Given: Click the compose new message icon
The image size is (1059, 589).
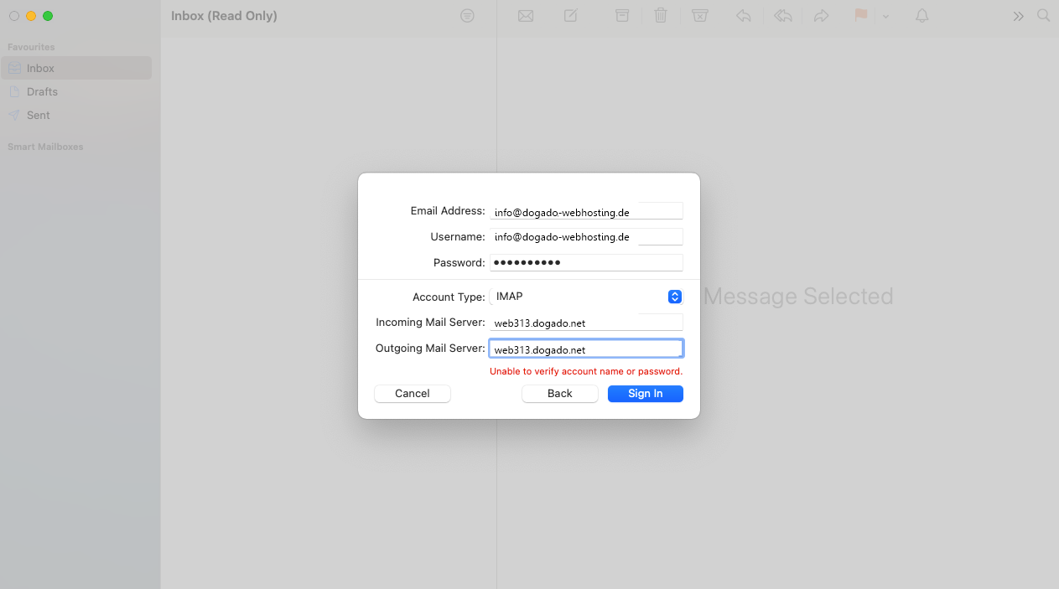Looking at the screenshot, I should coord(571,16).
